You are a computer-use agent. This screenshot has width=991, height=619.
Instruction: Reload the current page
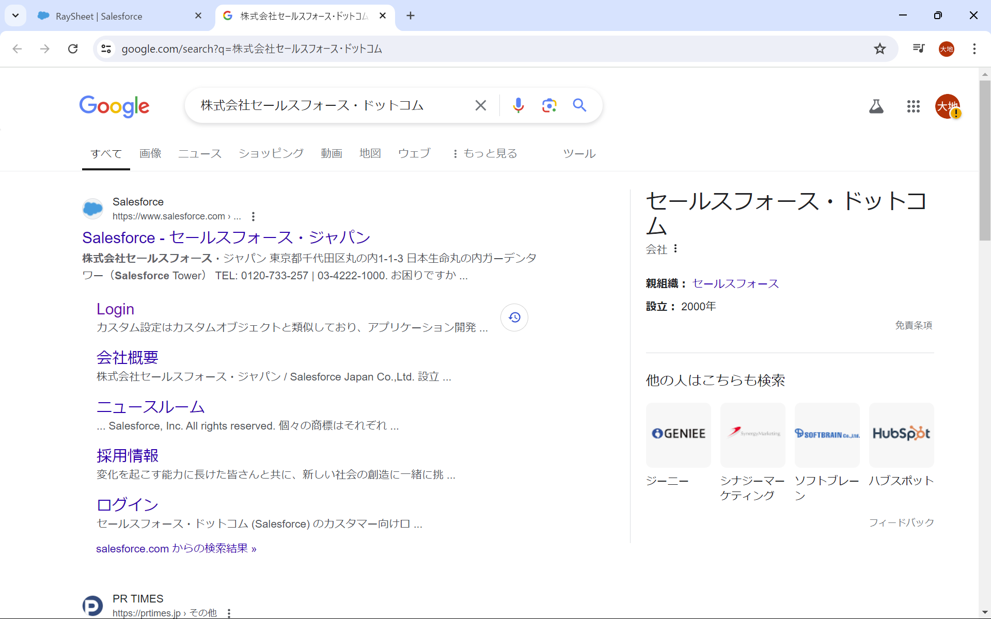pos(73,49)
